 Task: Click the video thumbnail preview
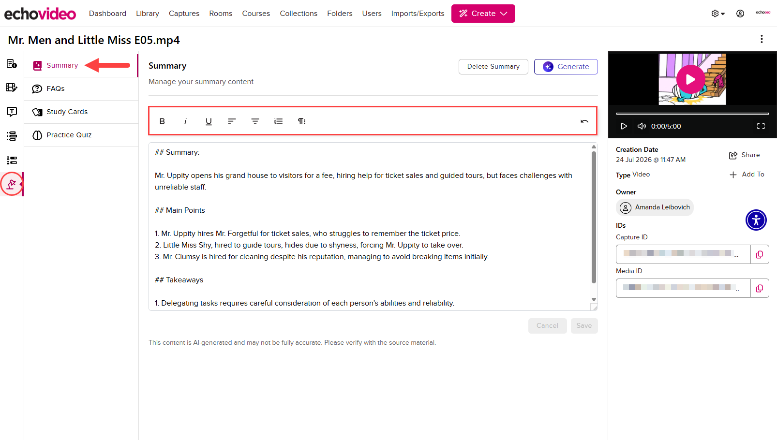[692, 79]
